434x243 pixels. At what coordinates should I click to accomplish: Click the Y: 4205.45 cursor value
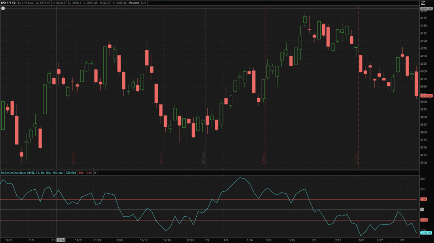pyautogui.click(x=120, y=3)
